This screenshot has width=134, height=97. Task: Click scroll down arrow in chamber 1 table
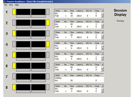click(102, 16)
